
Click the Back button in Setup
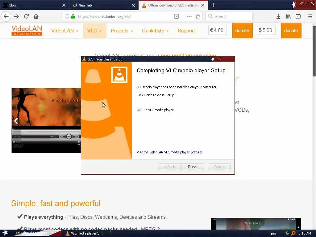click(x=169, y=167)
